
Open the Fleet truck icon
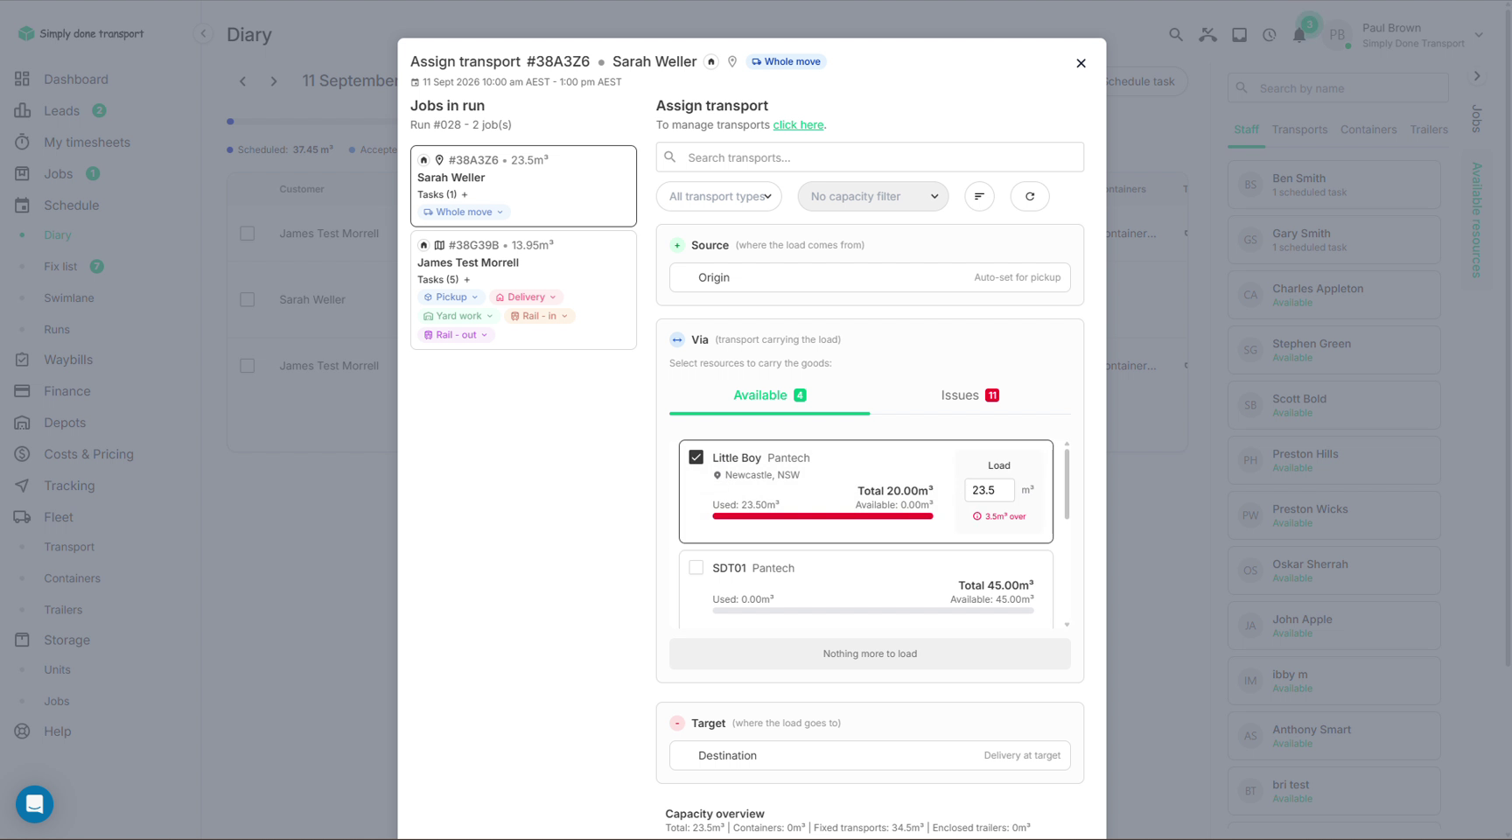(22, 517)
